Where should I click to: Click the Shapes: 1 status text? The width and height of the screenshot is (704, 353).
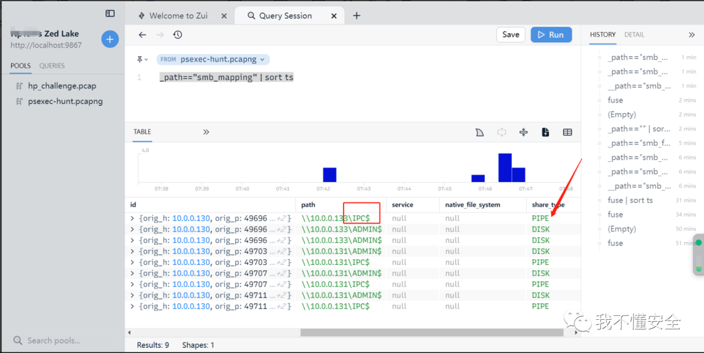click(x=198, y=345)
